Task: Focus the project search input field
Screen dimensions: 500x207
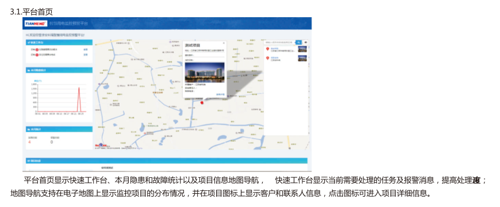Action: (x=280, y=42)
